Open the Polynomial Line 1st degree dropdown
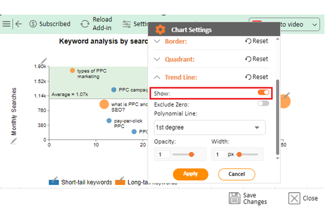 (x=210, y=127)
